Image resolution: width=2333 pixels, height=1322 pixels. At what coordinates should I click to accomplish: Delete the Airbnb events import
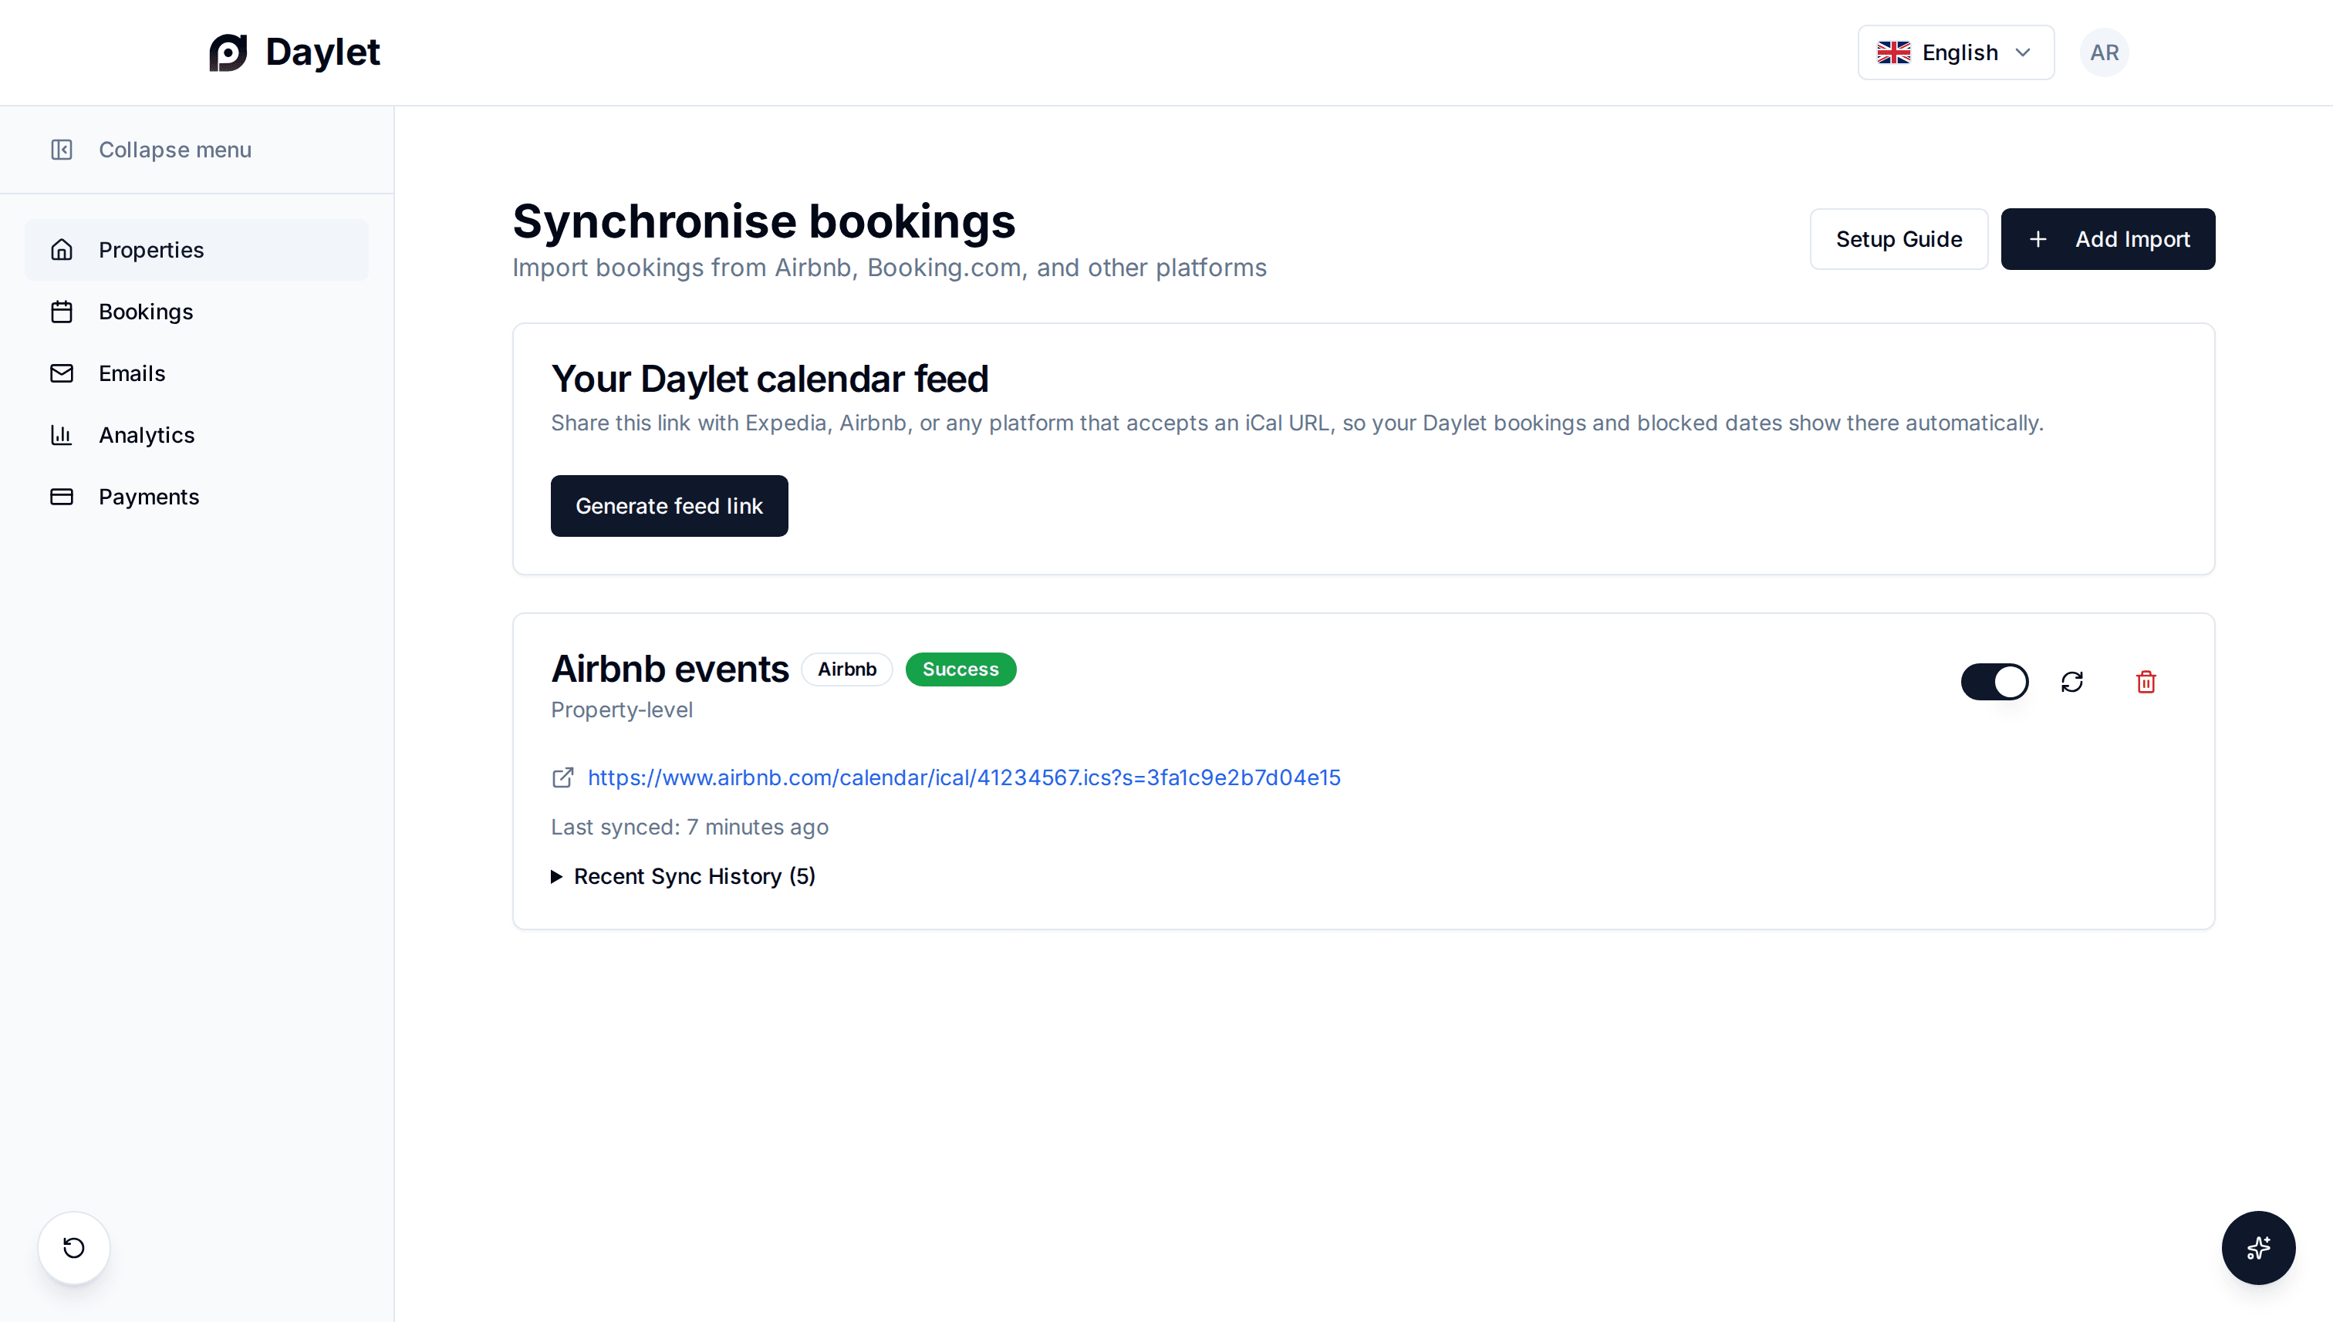[x=2146, y=682]
